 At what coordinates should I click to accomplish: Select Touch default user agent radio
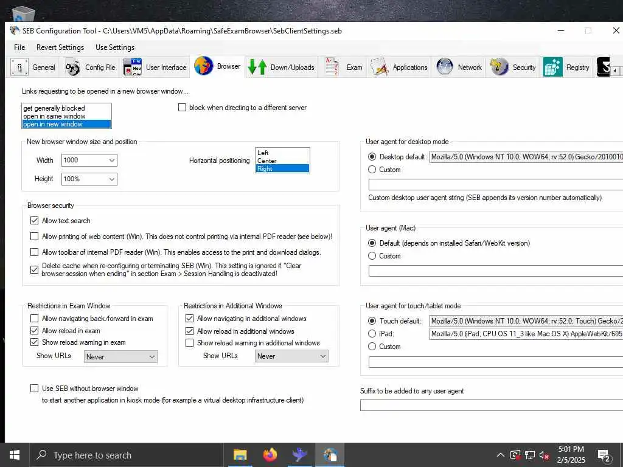(372, 321)
